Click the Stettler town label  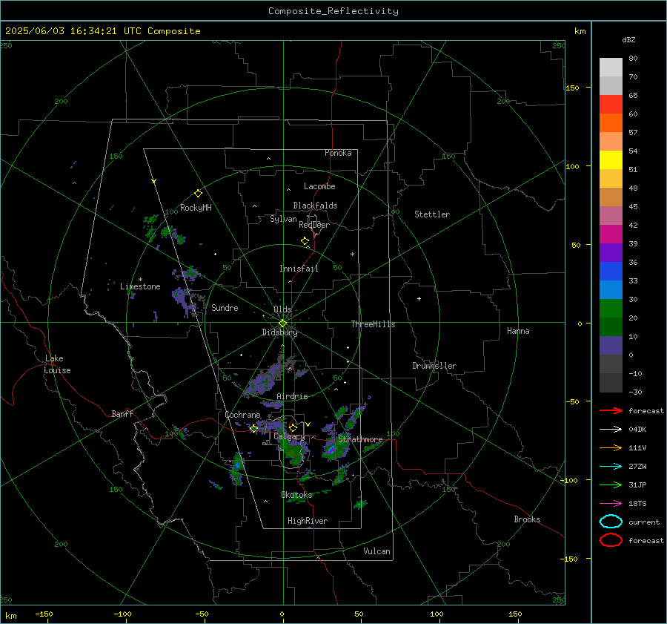432,214
